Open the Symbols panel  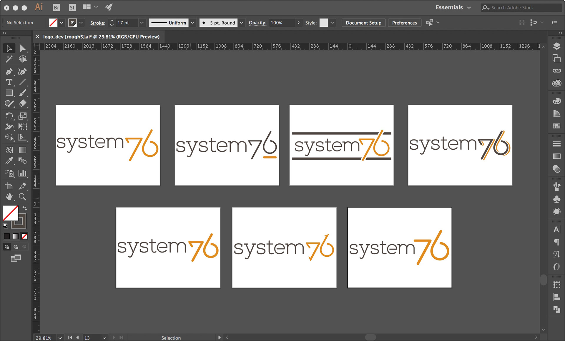tap(556, 199)
